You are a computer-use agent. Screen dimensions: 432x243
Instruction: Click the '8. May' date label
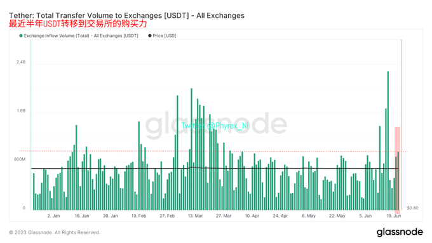point(309,216)
